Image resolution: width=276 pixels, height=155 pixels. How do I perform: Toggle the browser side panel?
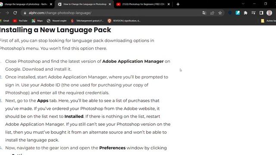(x=261, y=13)
